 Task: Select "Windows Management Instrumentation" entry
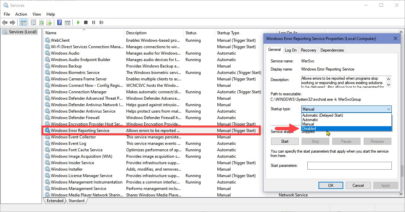(x=86, y=182)
